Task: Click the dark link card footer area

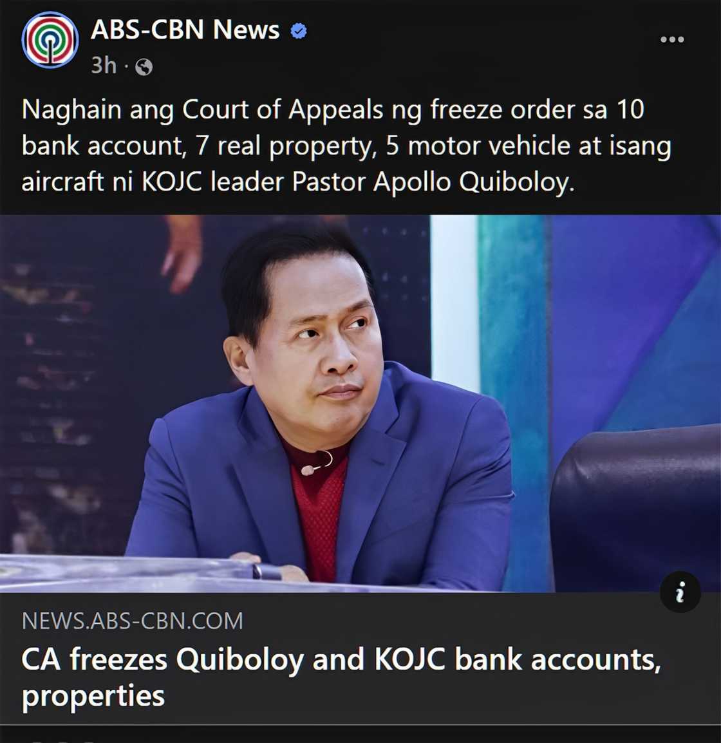Action: pyautogui.click(x=360, y=659)
